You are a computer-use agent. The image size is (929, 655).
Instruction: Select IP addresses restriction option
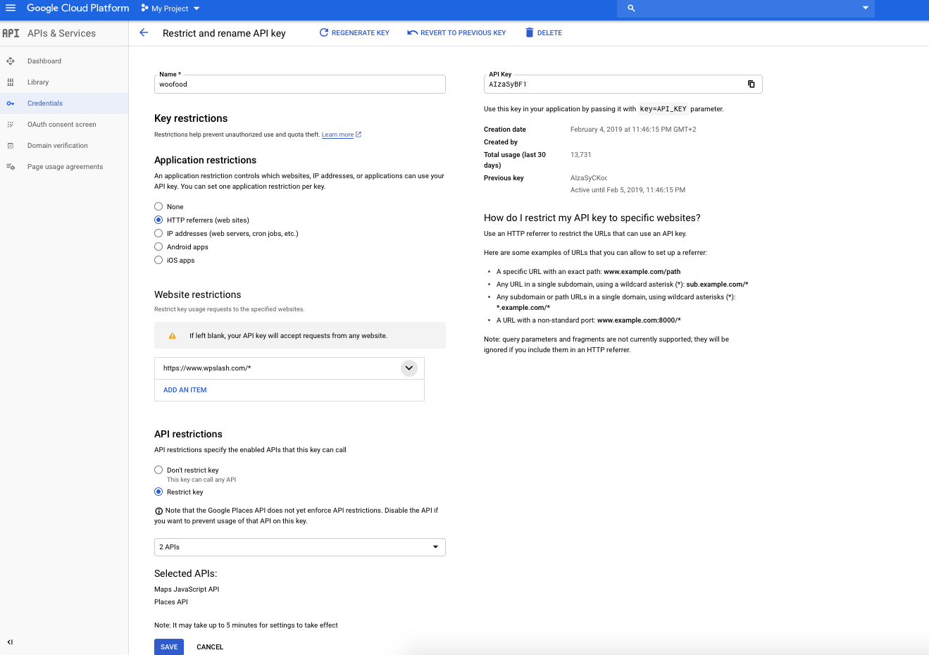click(158, 233)
